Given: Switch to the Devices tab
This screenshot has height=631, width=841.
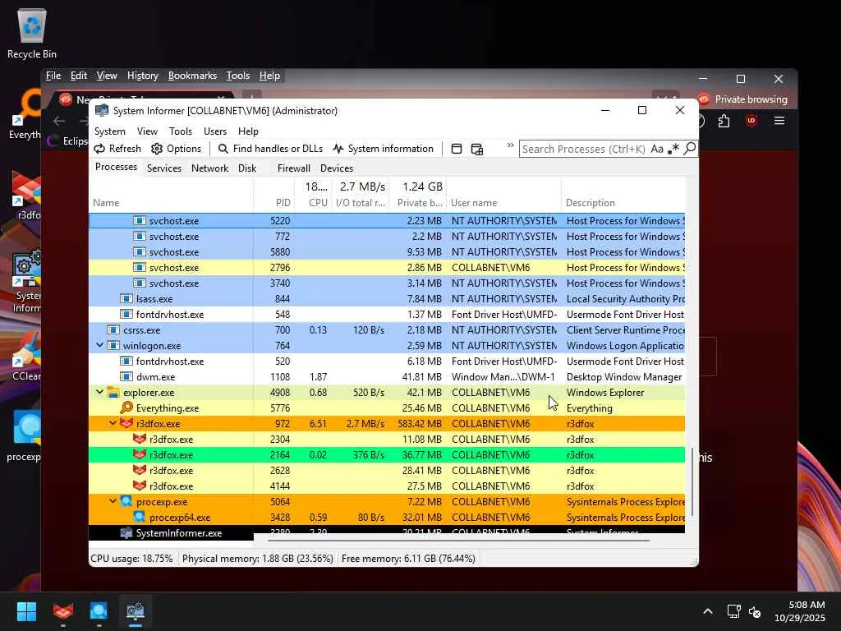Looking at the screenshot, I should pos(336,168).
